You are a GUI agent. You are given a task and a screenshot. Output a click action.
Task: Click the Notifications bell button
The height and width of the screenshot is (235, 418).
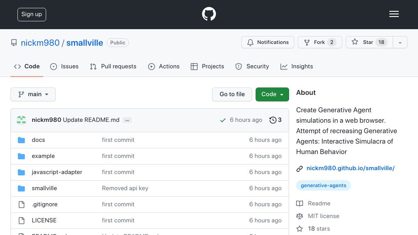[268, 42]
